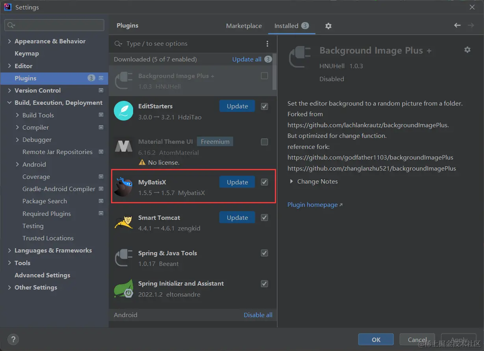
Task: Expand Languages & Frameworks node
Action: (x=9, y=251)
